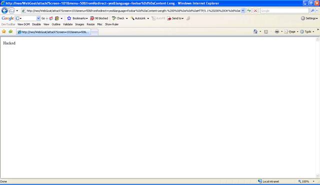320x185 pixels.
Task: Click the Google toolbar logo
Action: [7, 18]
